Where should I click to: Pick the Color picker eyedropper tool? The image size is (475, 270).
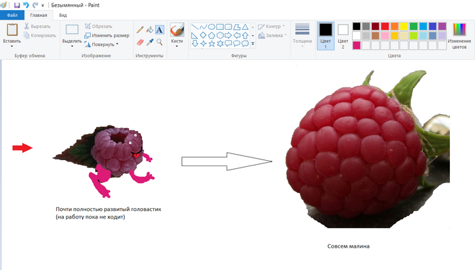[150, 42]
